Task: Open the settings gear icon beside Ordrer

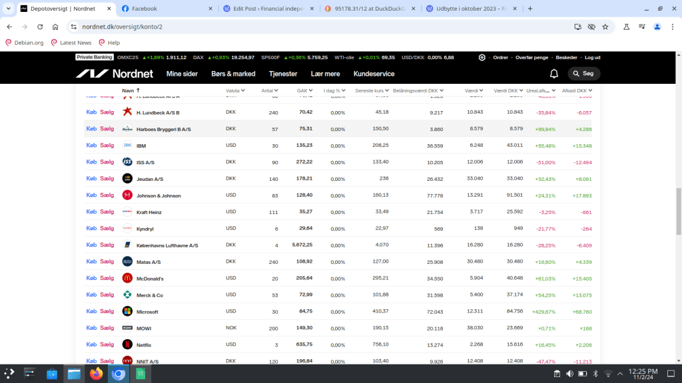Action: tap(482, 58)
